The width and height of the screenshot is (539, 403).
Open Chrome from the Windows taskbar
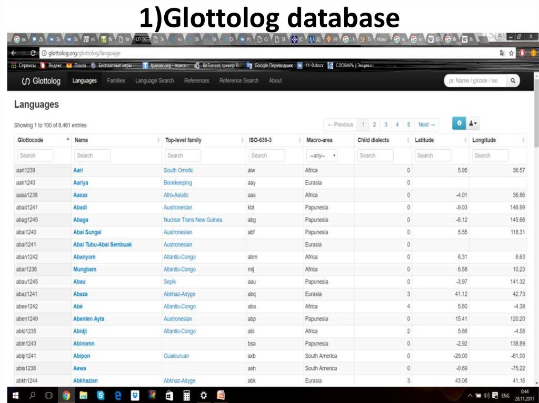coord(66,395)
